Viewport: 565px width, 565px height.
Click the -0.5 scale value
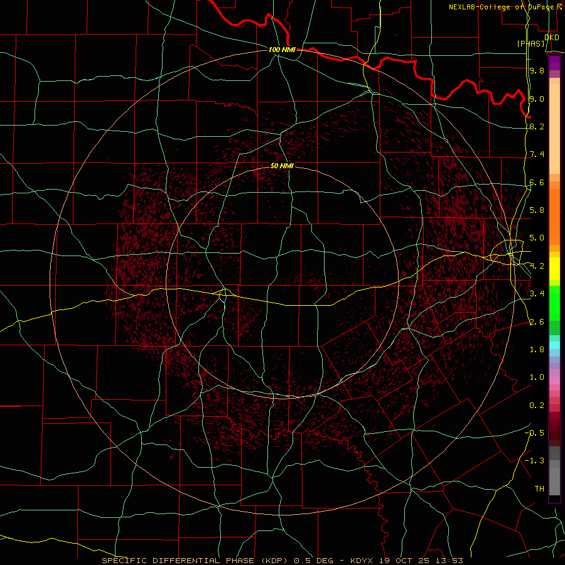point(534,433)
